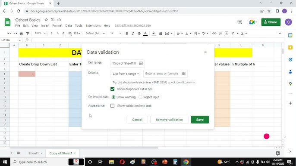Click Get add-ons plus icon
This screenshot has width=296, height=166.
click(x=290, y=103)
